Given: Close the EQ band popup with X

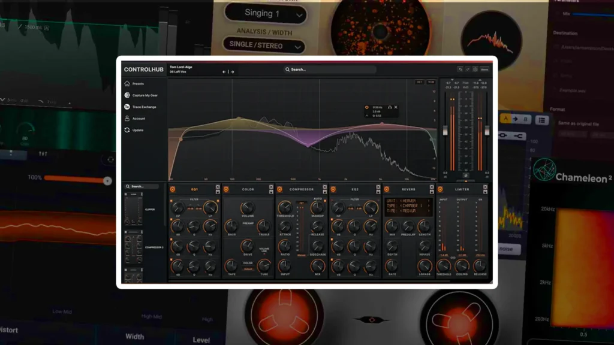Looking at the screenshot, I should click(x=396, y=107).
